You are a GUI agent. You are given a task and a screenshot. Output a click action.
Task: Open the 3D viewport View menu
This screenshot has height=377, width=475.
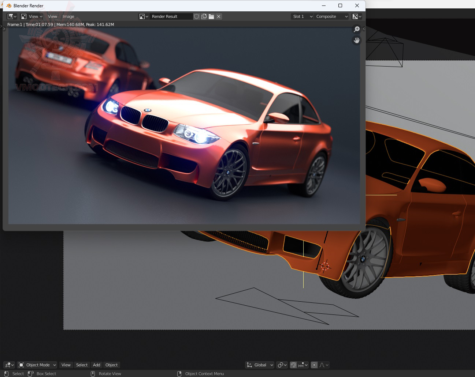tap(66, 365)
